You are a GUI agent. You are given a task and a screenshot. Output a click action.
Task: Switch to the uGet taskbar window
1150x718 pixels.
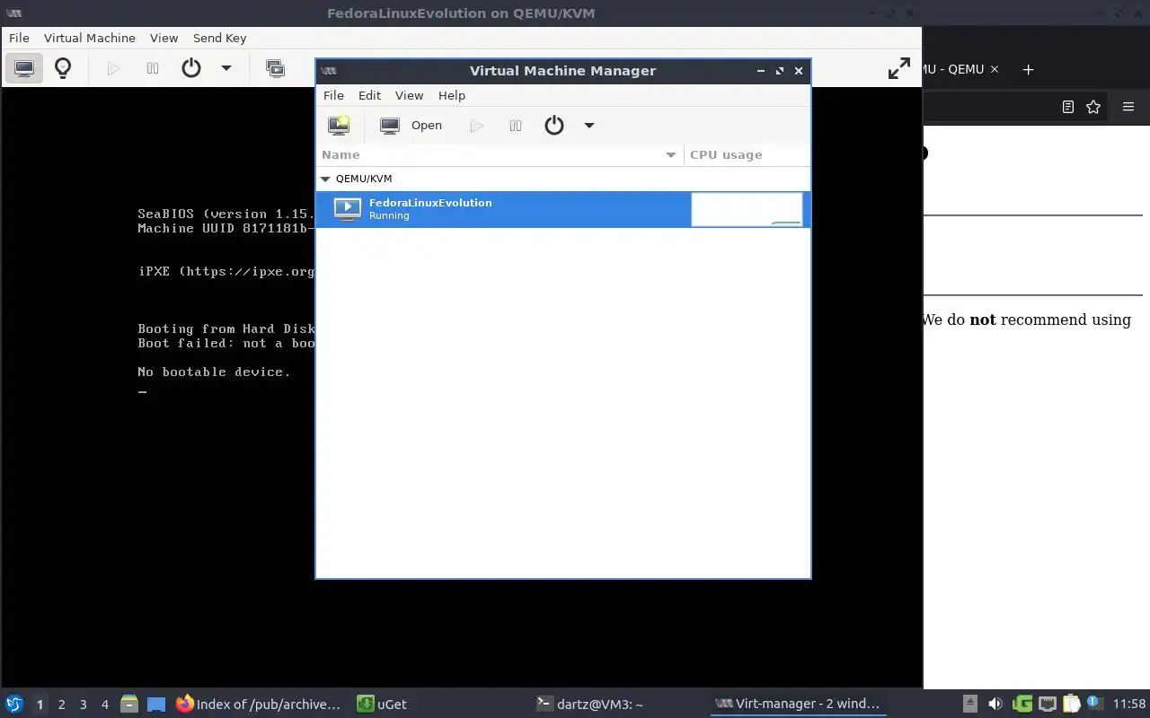(x=438, y=705)
